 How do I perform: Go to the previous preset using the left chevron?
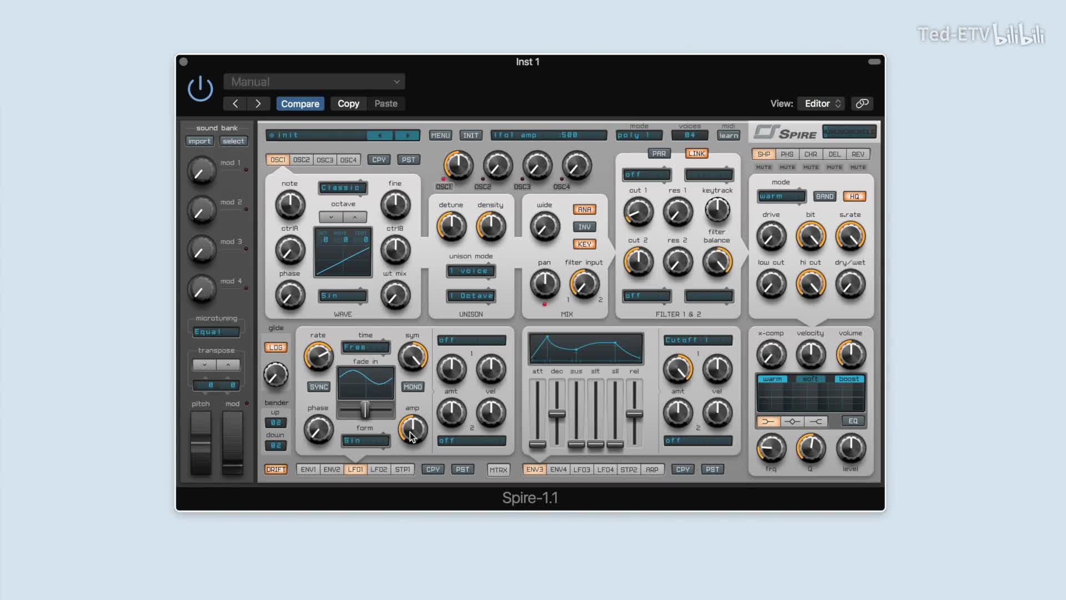(x=235, y=103)
